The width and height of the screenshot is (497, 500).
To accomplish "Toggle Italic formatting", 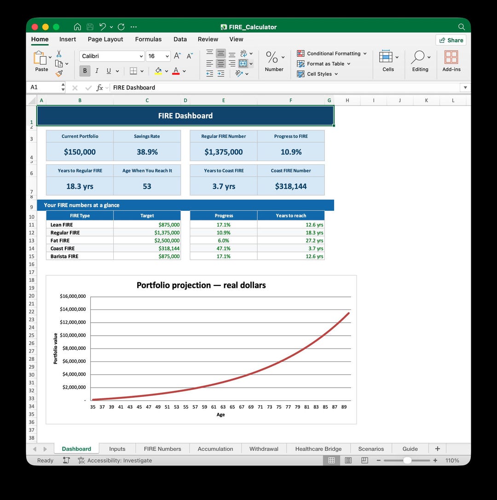I will [x=97, y=71].
